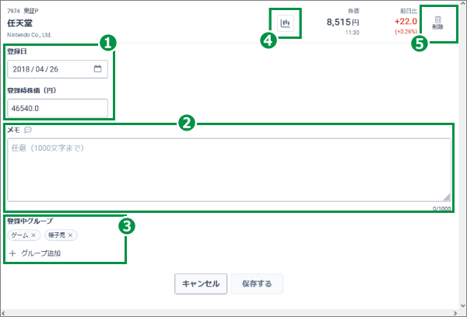Click the 登録時株価 price input field
Viewport: 467px width, 317px height.
[58, 108]
